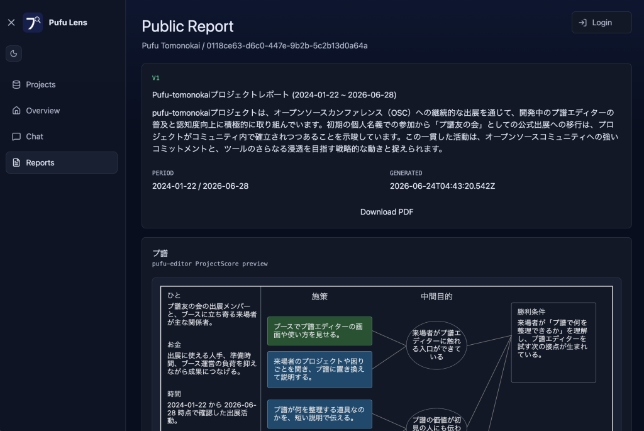The image size is (644, 431).
Task: Click the Reports document icon
Action: [x=16, y=163]
